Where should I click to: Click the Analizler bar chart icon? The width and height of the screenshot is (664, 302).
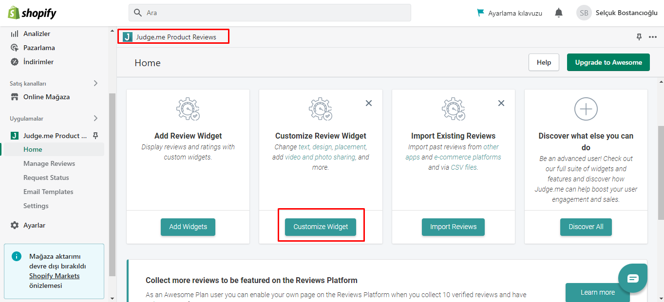[x=15, y=34]
